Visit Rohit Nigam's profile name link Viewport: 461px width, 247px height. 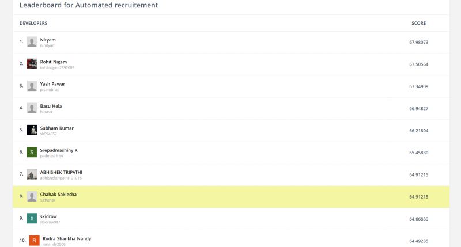(54, 62)
